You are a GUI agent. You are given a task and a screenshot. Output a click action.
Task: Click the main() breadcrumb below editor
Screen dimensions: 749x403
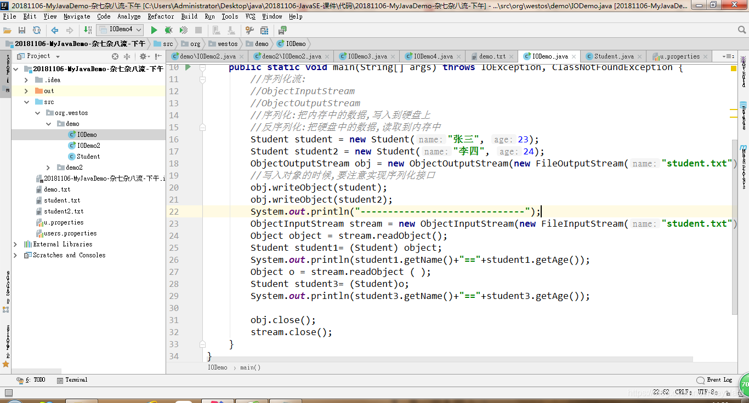tap(251, 367)
